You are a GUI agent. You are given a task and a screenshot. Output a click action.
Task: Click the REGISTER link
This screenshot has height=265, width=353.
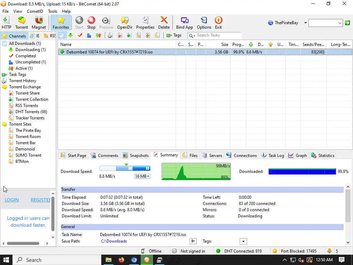tap(41, 200)
